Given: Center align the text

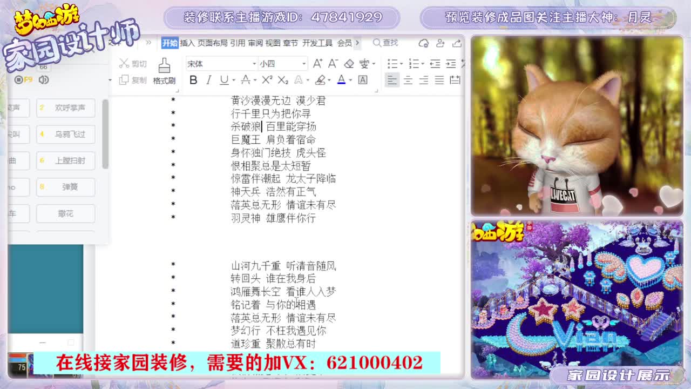Looking at the screenshot, I should tap(408, 80).
